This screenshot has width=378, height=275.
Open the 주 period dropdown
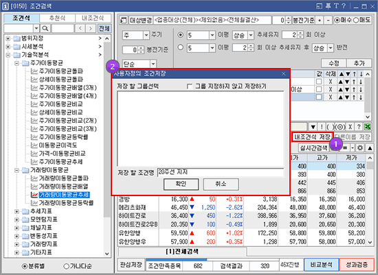[146, 35]
